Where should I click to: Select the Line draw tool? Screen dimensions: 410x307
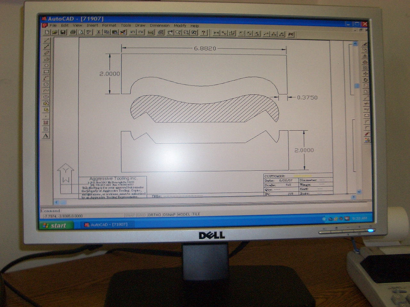click(46, 40)
